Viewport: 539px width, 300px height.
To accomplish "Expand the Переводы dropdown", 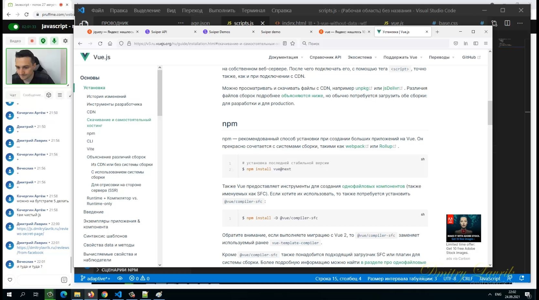I will [x=442, y=57].
